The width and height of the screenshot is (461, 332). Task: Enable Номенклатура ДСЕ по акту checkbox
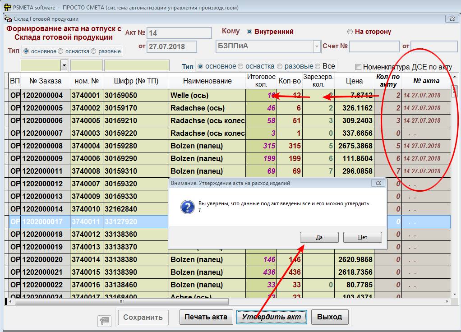click(359, 67)
